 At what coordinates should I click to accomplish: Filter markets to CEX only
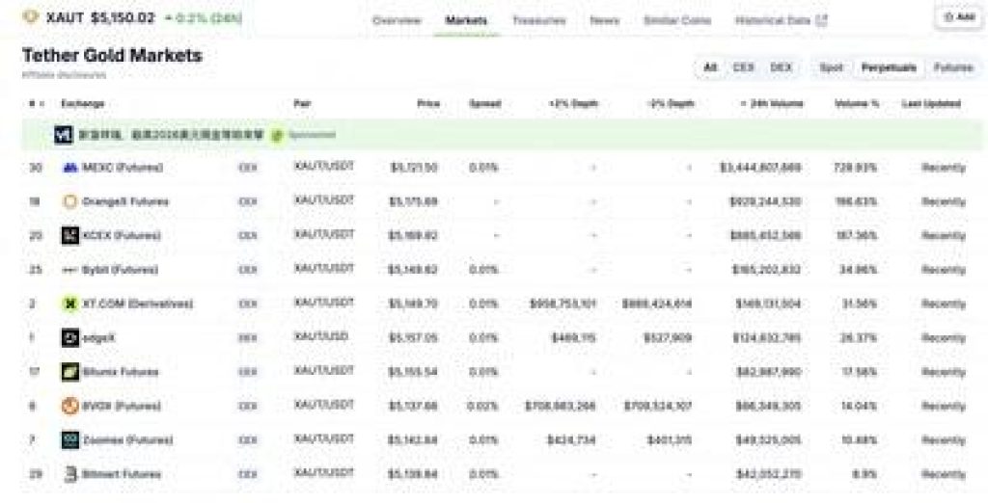click(743, 67)
